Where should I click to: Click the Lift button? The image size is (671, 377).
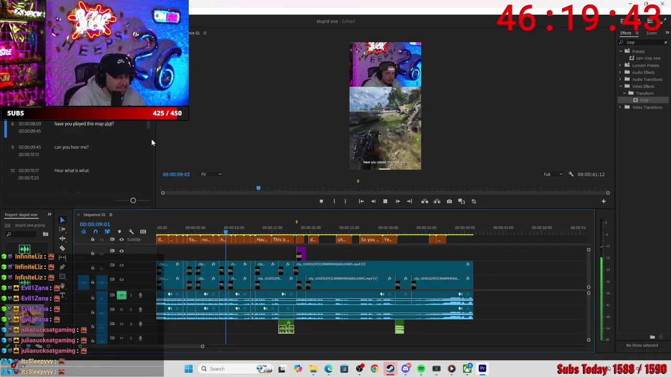coord(425,201)
